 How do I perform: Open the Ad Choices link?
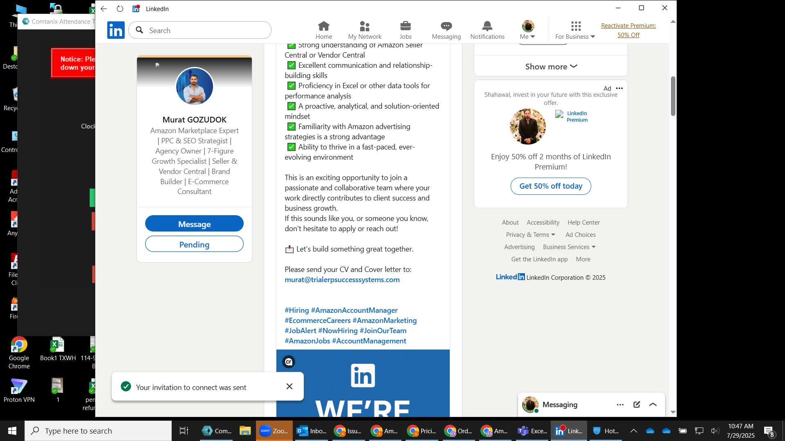click(580, 235)
